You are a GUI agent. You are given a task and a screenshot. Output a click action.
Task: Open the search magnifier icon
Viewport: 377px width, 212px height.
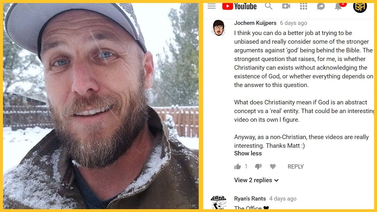pos(268,6)
